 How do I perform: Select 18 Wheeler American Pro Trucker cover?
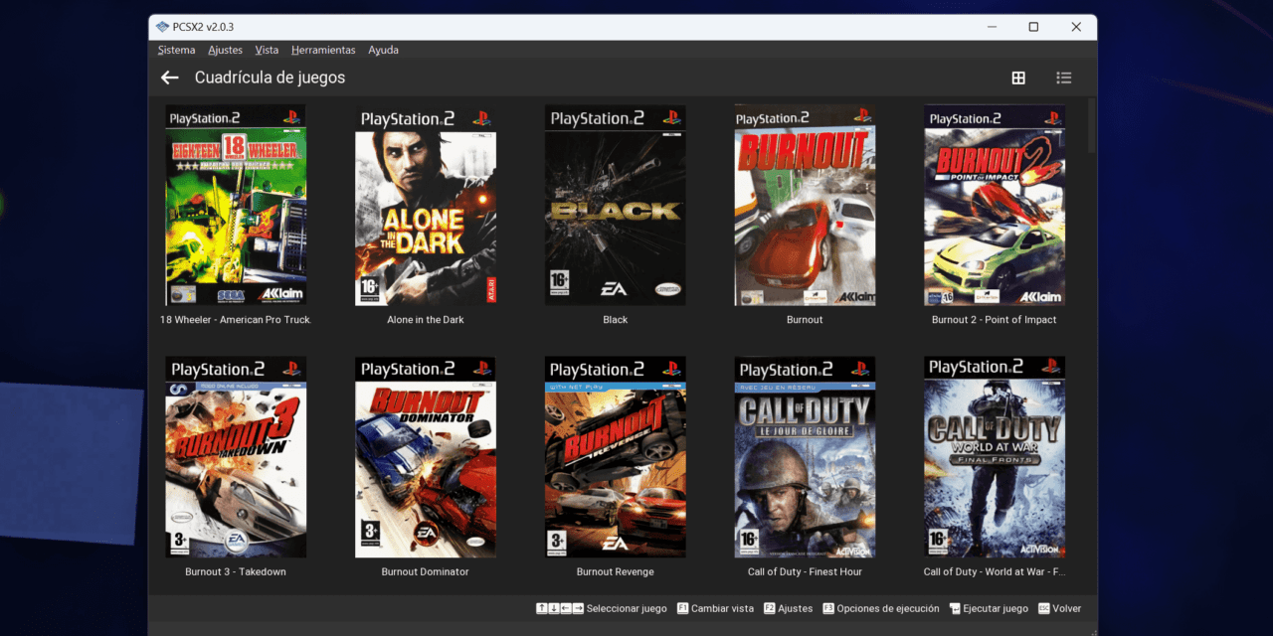236,206
